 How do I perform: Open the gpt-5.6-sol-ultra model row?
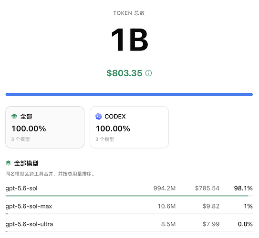(129, 225)
